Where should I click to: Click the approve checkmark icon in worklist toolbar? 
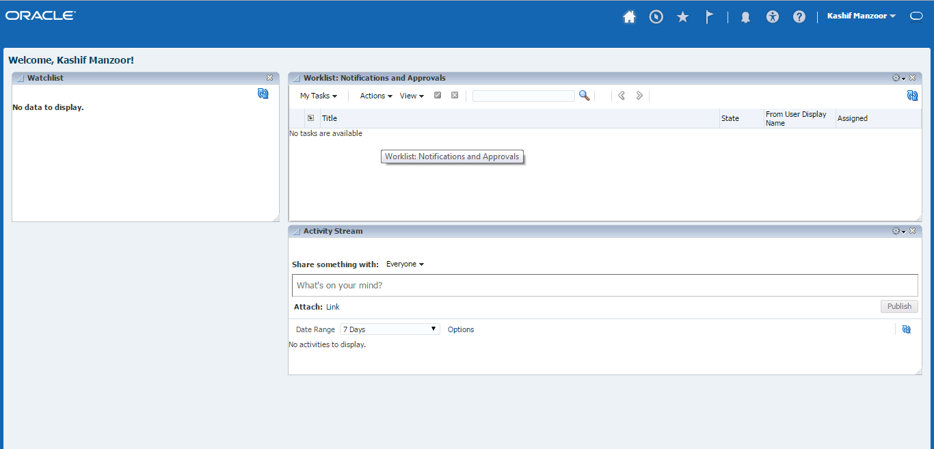coord(438,95)
